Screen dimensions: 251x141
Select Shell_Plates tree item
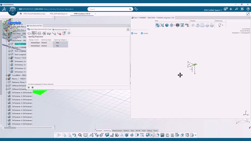[x=19, y=34]
